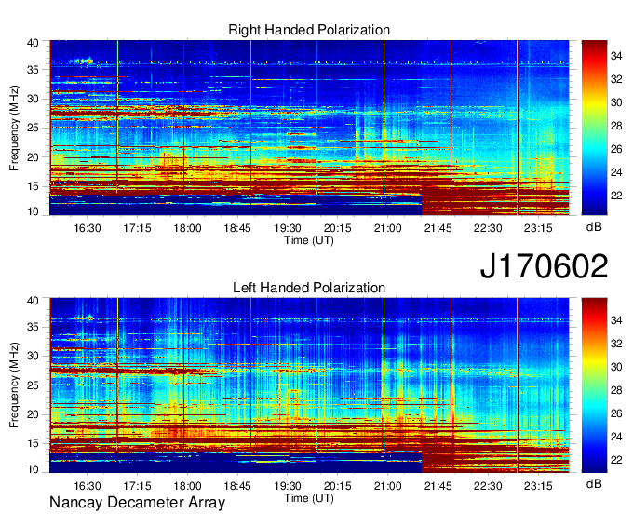This screenshot has width=633, height=514.
Task: Click 34 dB value on left-handed colorbar
Action: 616,321
